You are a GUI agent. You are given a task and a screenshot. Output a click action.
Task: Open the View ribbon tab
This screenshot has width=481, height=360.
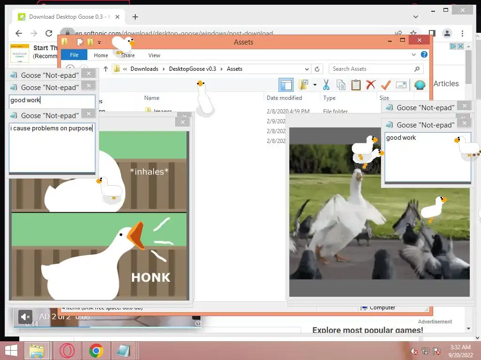tap(154, 55)
